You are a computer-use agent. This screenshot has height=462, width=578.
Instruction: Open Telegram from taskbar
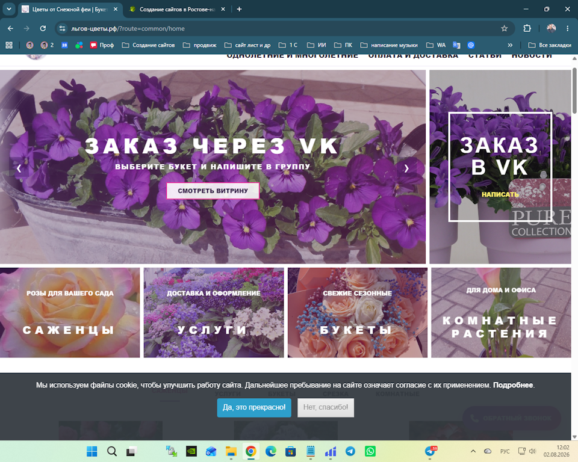350,451
